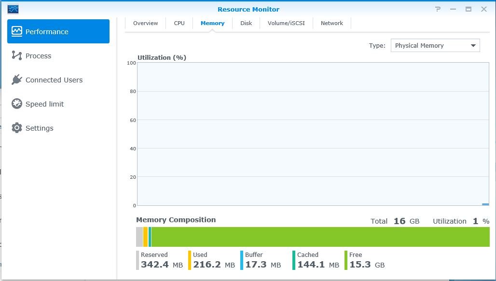Switch to the Volume/iSCSI tab

(x=286, y=23)
